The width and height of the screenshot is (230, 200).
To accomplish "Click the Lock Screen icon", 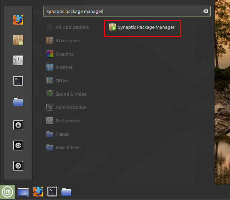I will click(18, 125).
